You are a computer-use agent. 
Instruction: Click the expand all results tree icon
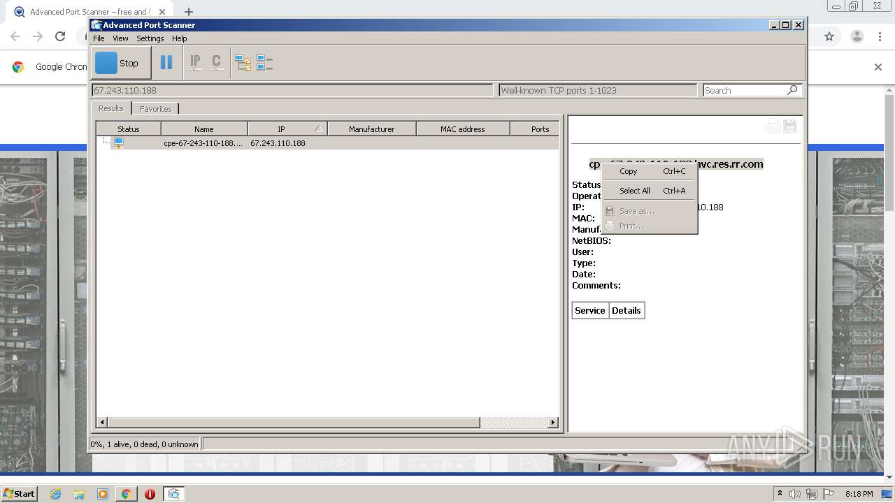[x=243, y=64]
